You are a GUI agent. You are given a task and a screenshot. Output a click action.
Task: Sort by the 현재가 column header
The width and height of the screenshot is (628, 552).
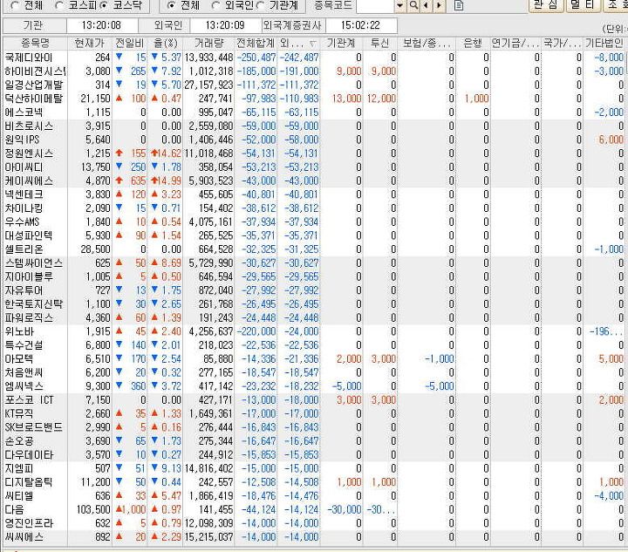coord(90,44)
